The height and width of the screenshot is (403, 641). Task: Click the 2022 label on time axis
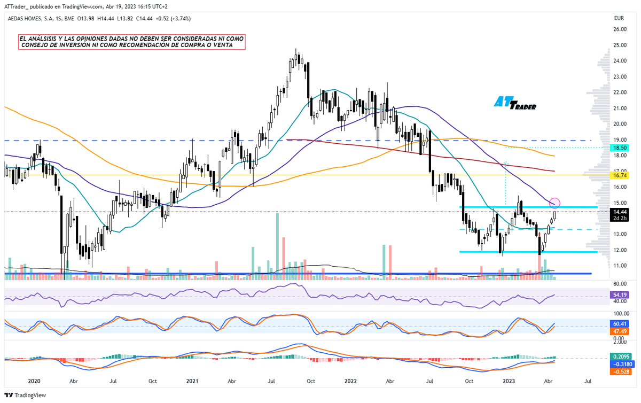(350, 382)
